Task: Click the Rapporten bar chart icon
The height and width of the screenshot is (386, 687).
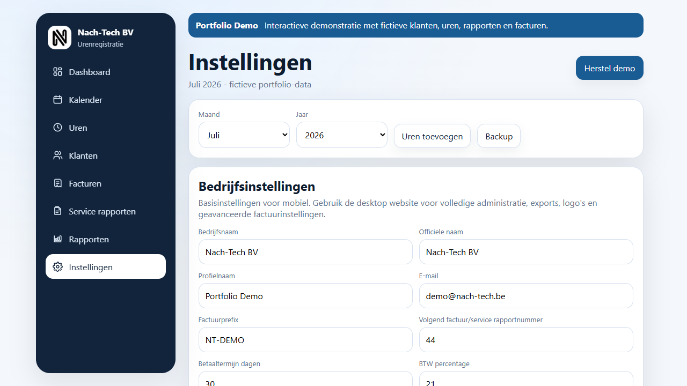Action: (x=57, y=239)
